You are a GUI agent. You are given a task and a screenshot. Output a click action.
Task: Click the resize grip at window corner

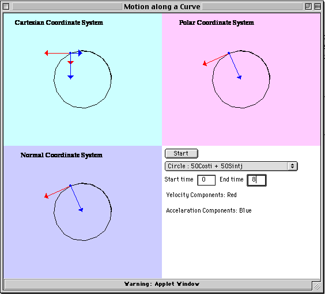[317, 286]
